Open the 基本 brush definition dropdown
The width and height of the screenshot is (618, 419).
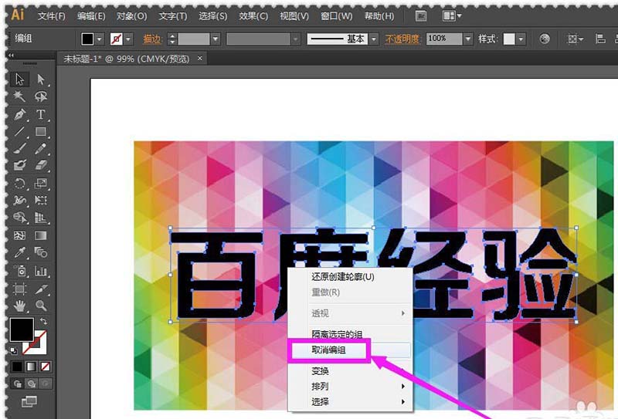pyautogui.click(x=374, y=39)
